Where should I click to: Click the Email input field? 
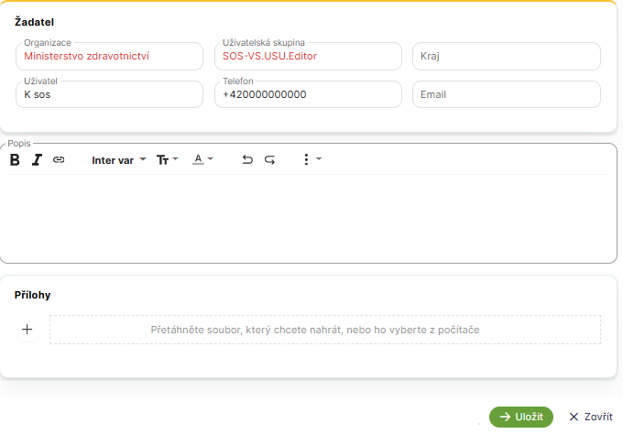click(x=506, y=94)
